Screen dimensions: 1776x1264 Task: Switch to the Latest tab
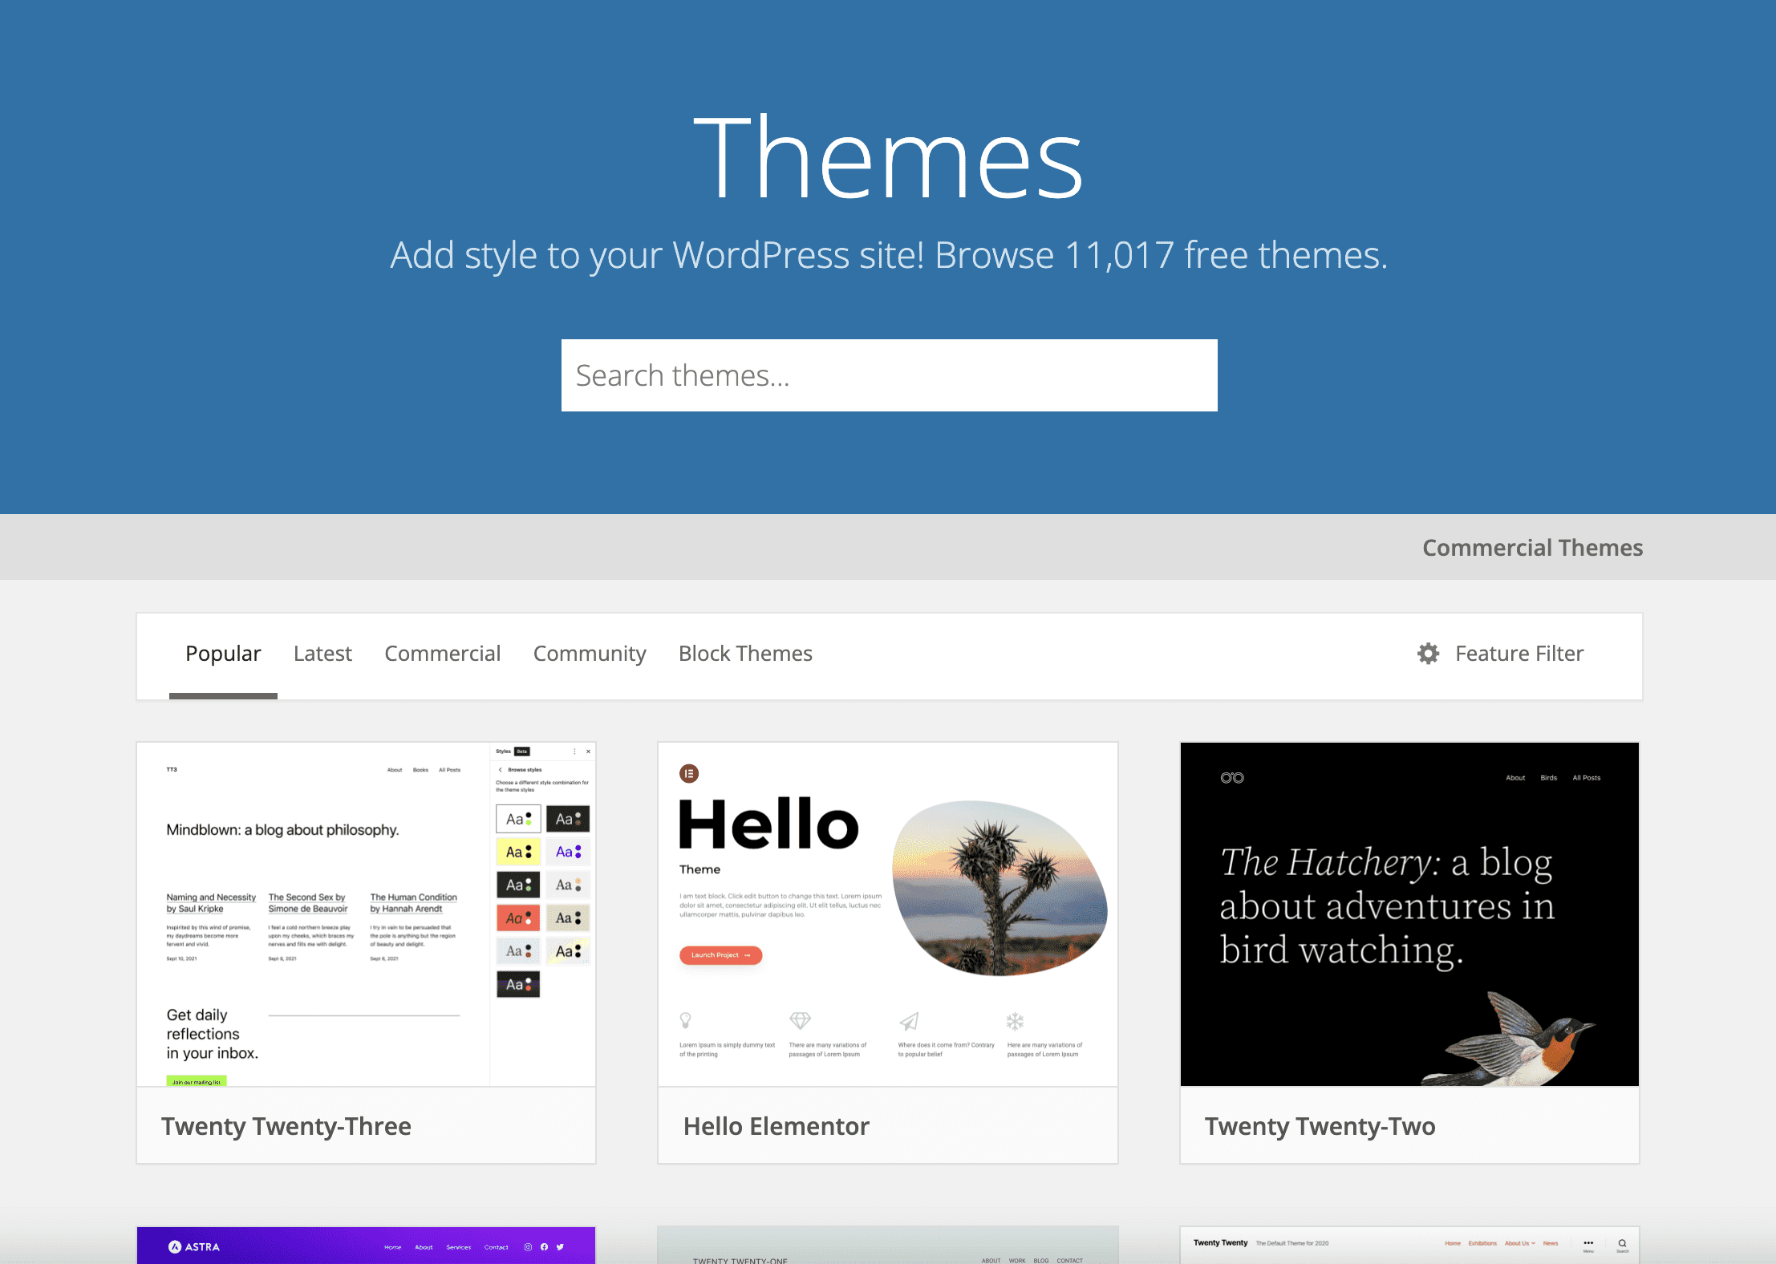322,653
